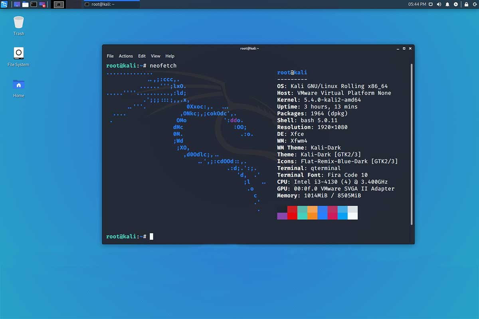
Task: Select the root@kali:~ window button in taskbar
Action: (x=110, y=4)
